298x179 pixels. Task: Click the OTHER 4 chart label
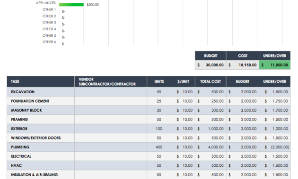(x=49, y=29)
